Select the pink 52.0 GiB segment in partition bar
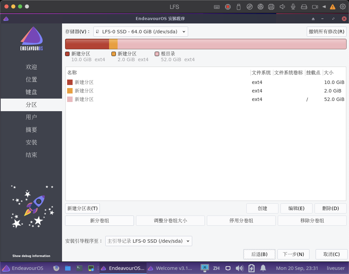This screenshot has width=349, height=274. pos(232,44)
